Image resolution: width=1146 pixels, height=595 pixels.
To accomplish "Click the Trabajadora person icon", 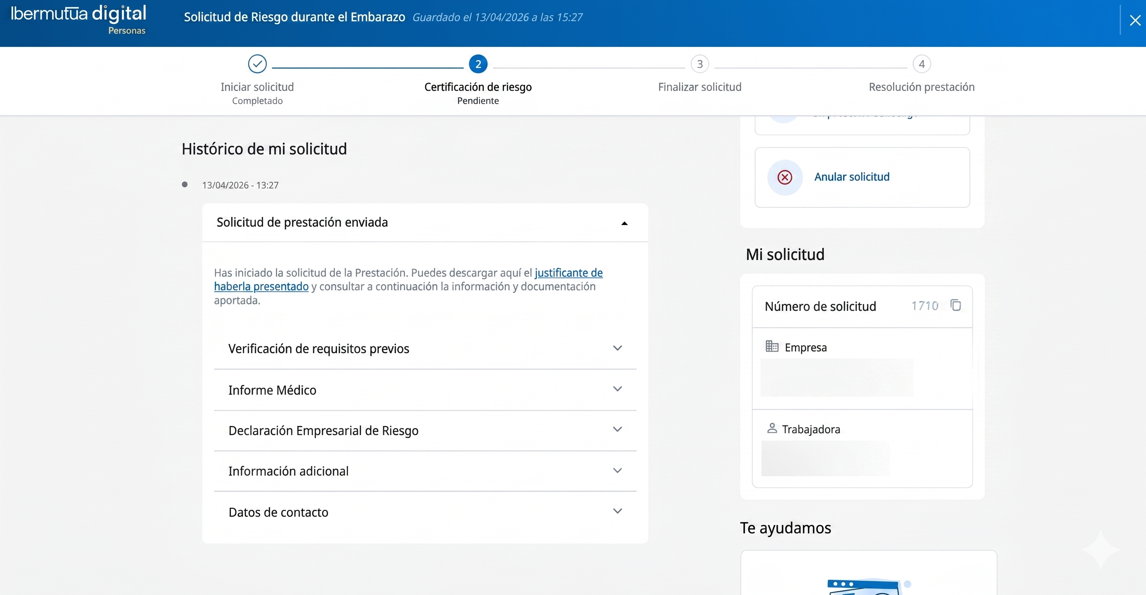I will pyautogui.click(x=772, y=428).
